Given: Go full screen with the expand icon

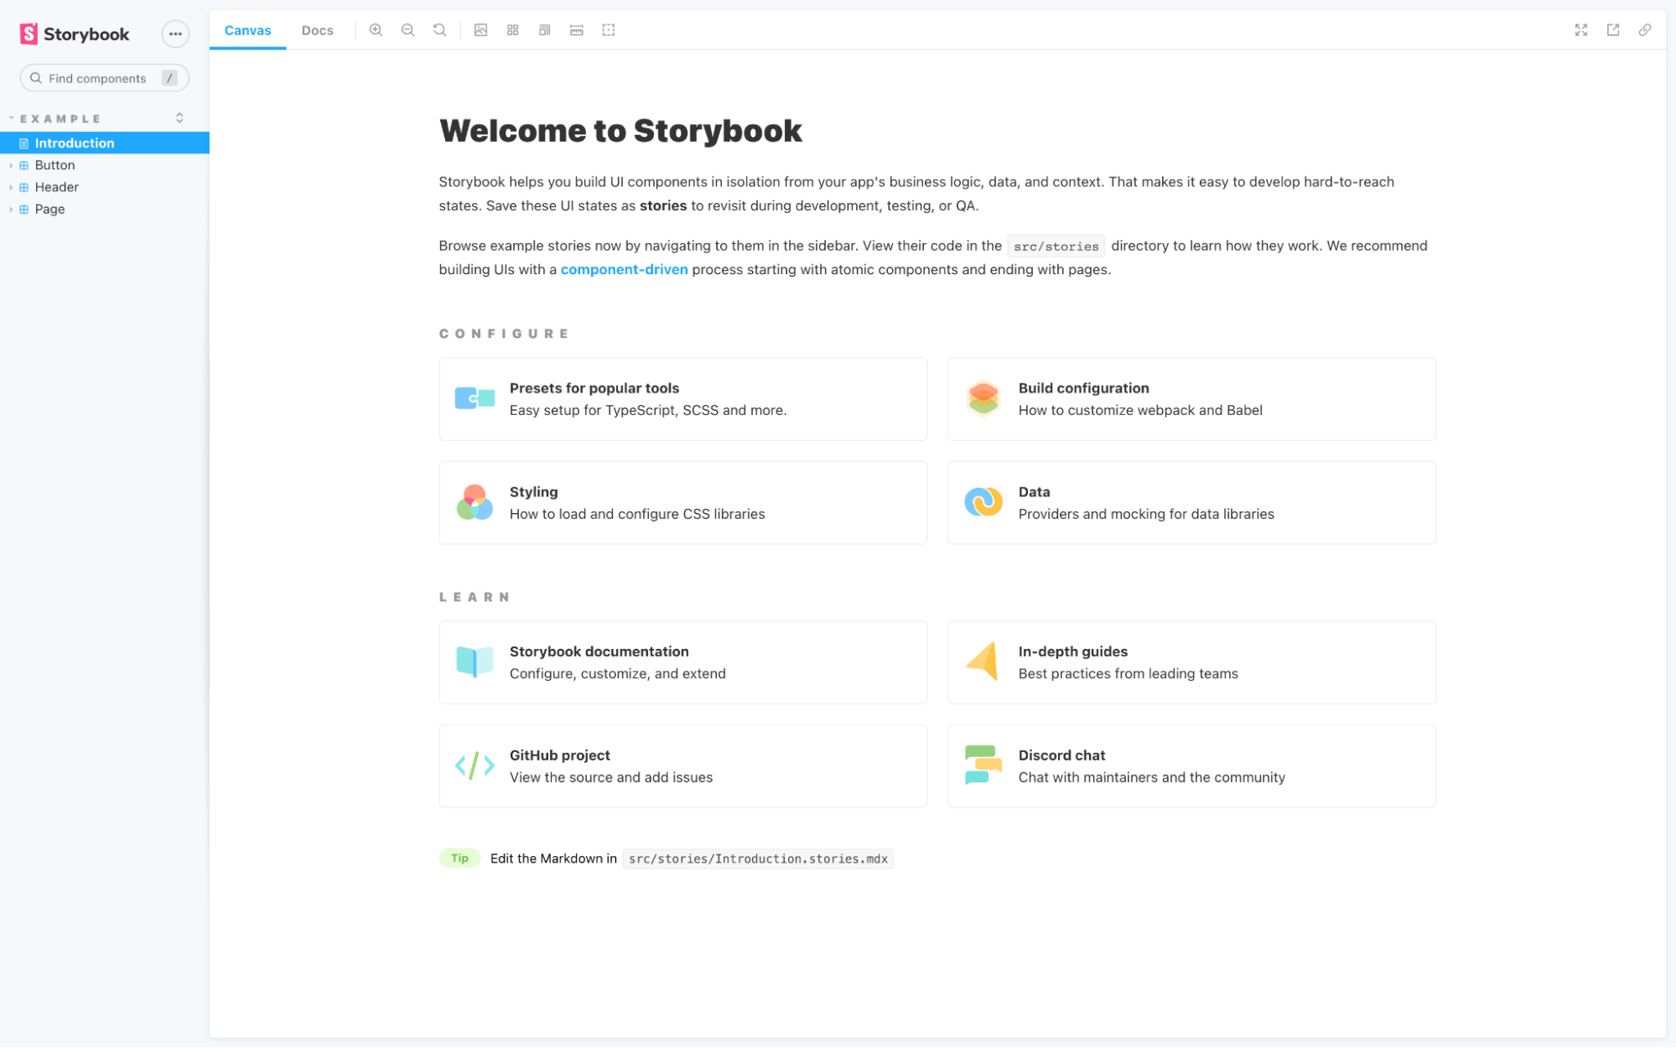Looking at the screenshot, I should click(x=1580, y=30).
